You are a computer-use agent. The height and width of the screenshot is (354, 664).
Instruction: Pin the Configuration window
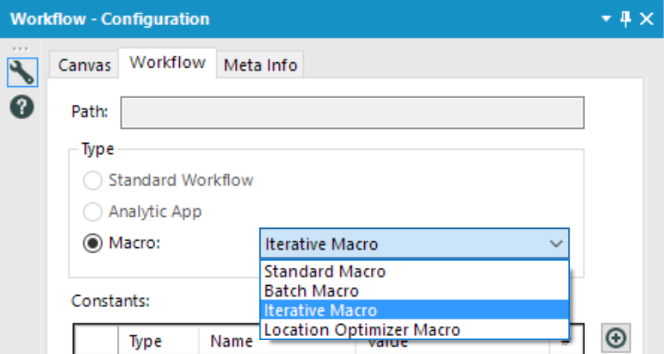(626, 19)
